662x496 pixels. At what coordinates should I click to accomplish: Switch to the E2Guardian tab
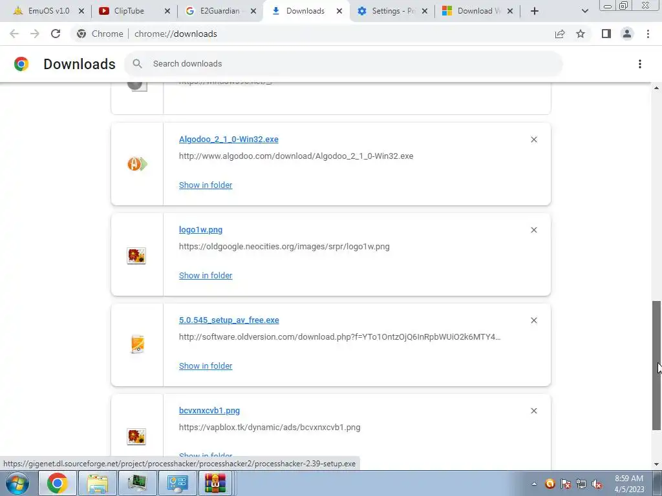pyautogui.click(x=220, y=11)
